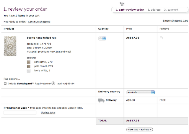This screenshot has width=189, height=134.
Task: Click the Update total link
Action: click(48, 112)
